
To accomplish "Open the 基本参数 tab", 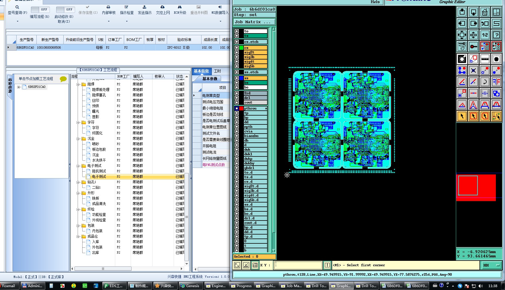I will (210, 79).
